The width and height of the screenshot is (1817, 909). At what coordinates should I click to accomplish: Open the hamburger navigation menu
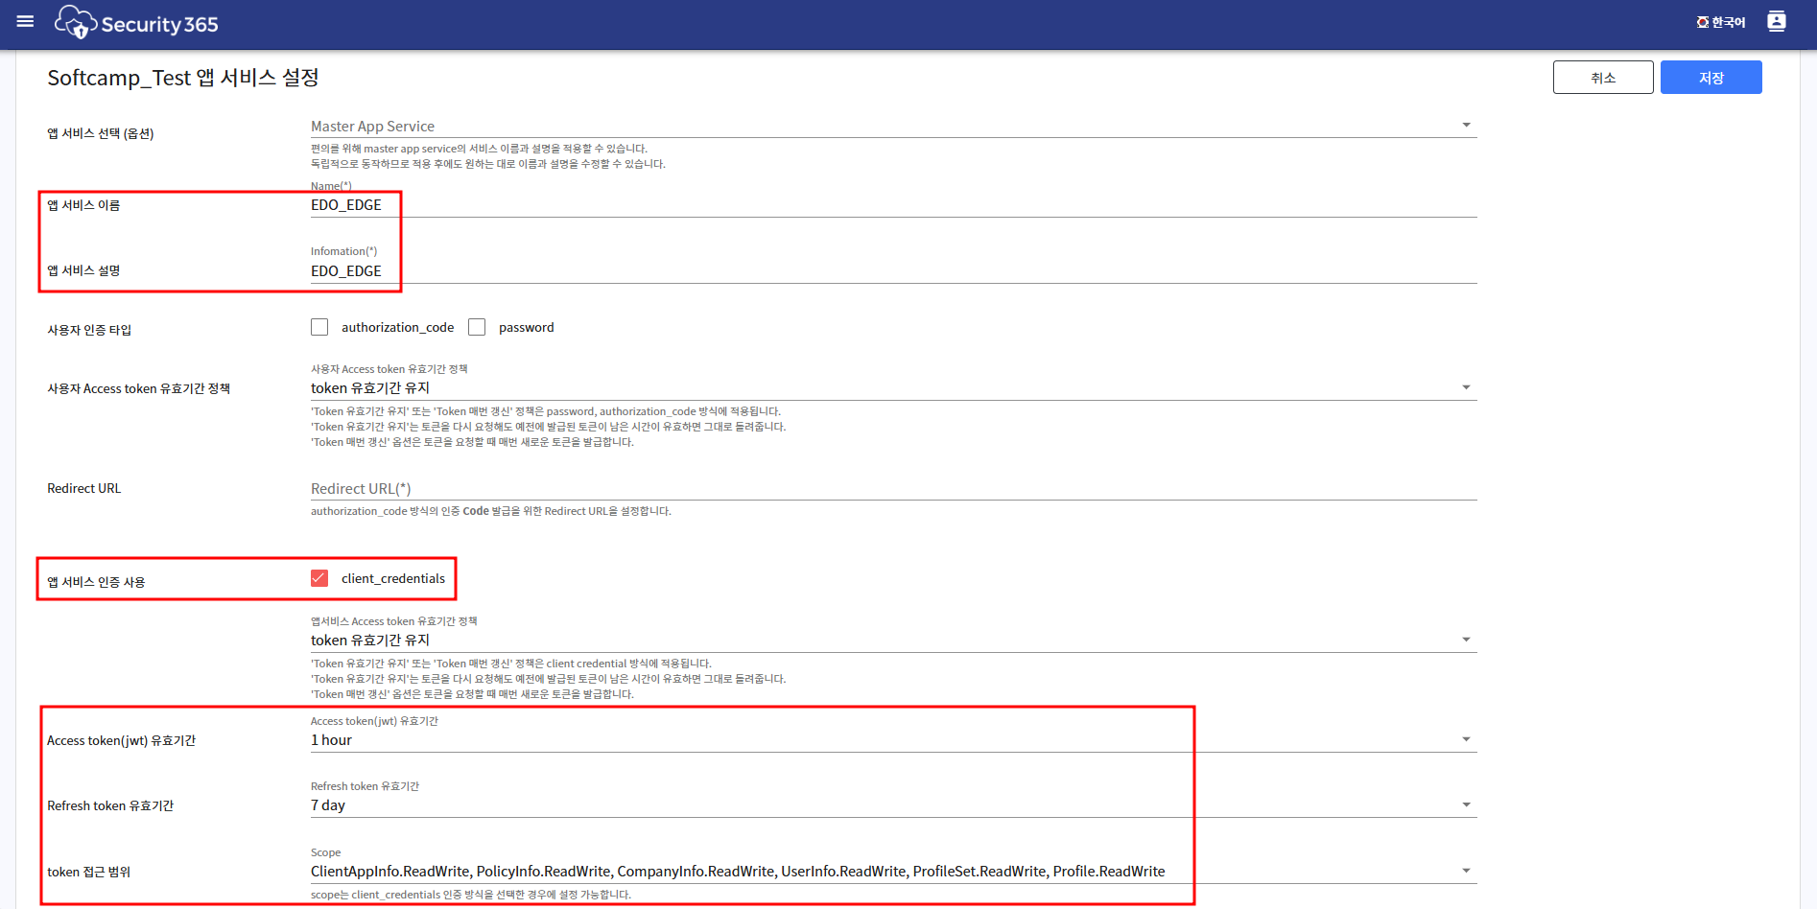(x=25, y=21)
